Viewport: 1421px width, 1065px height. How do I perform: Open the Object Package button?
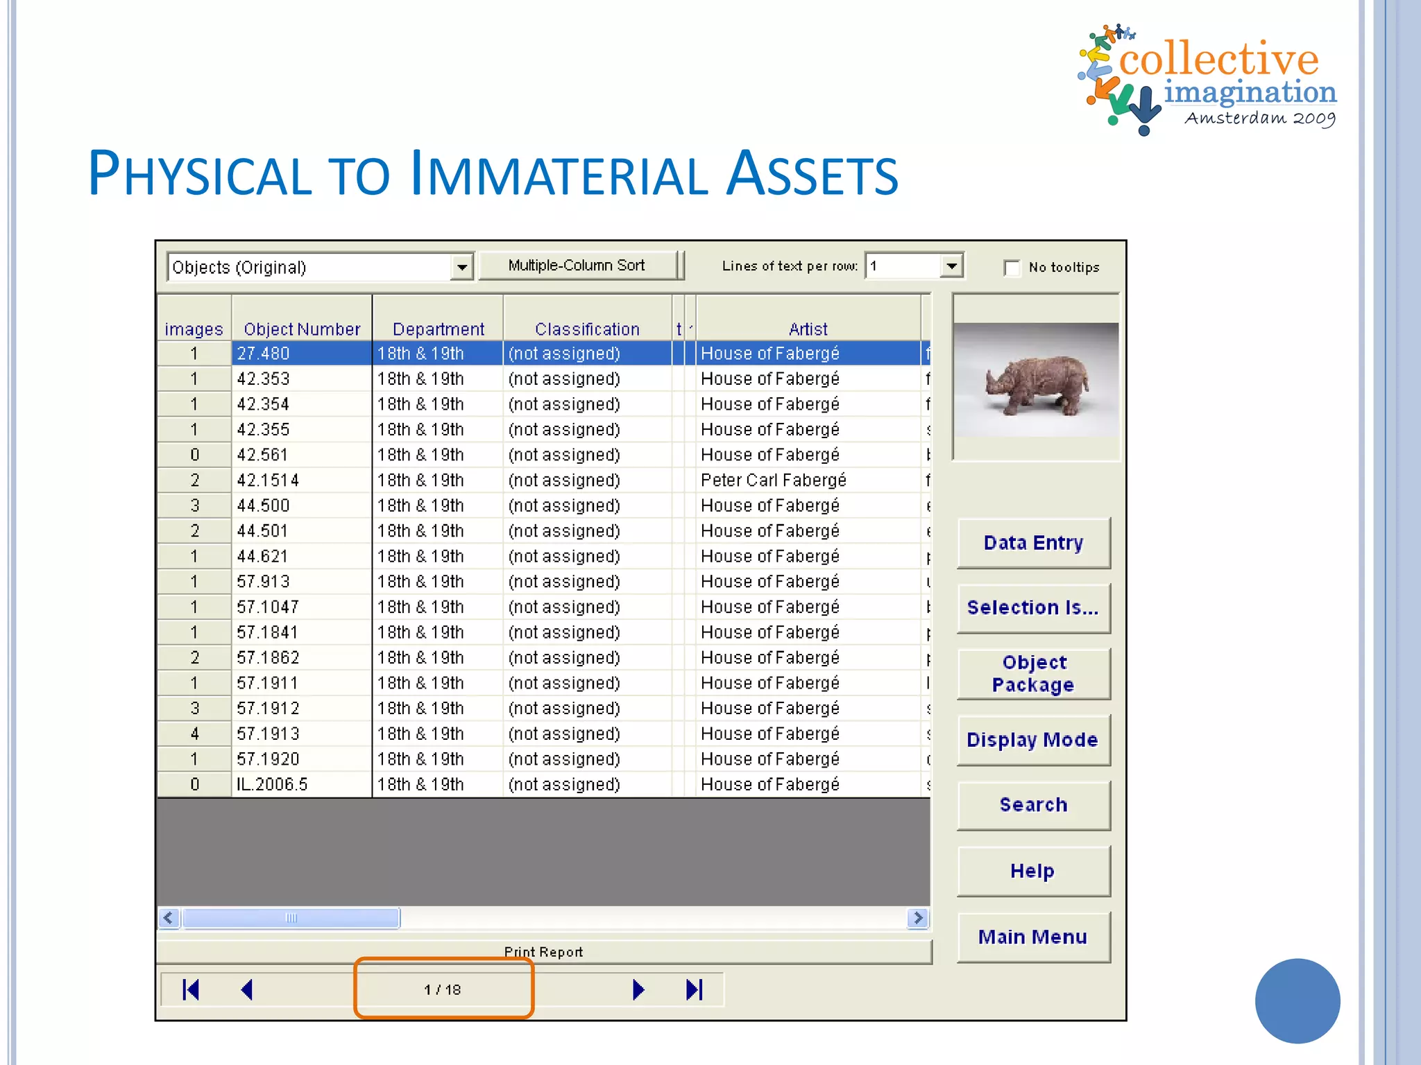(x=1033, y=673)
